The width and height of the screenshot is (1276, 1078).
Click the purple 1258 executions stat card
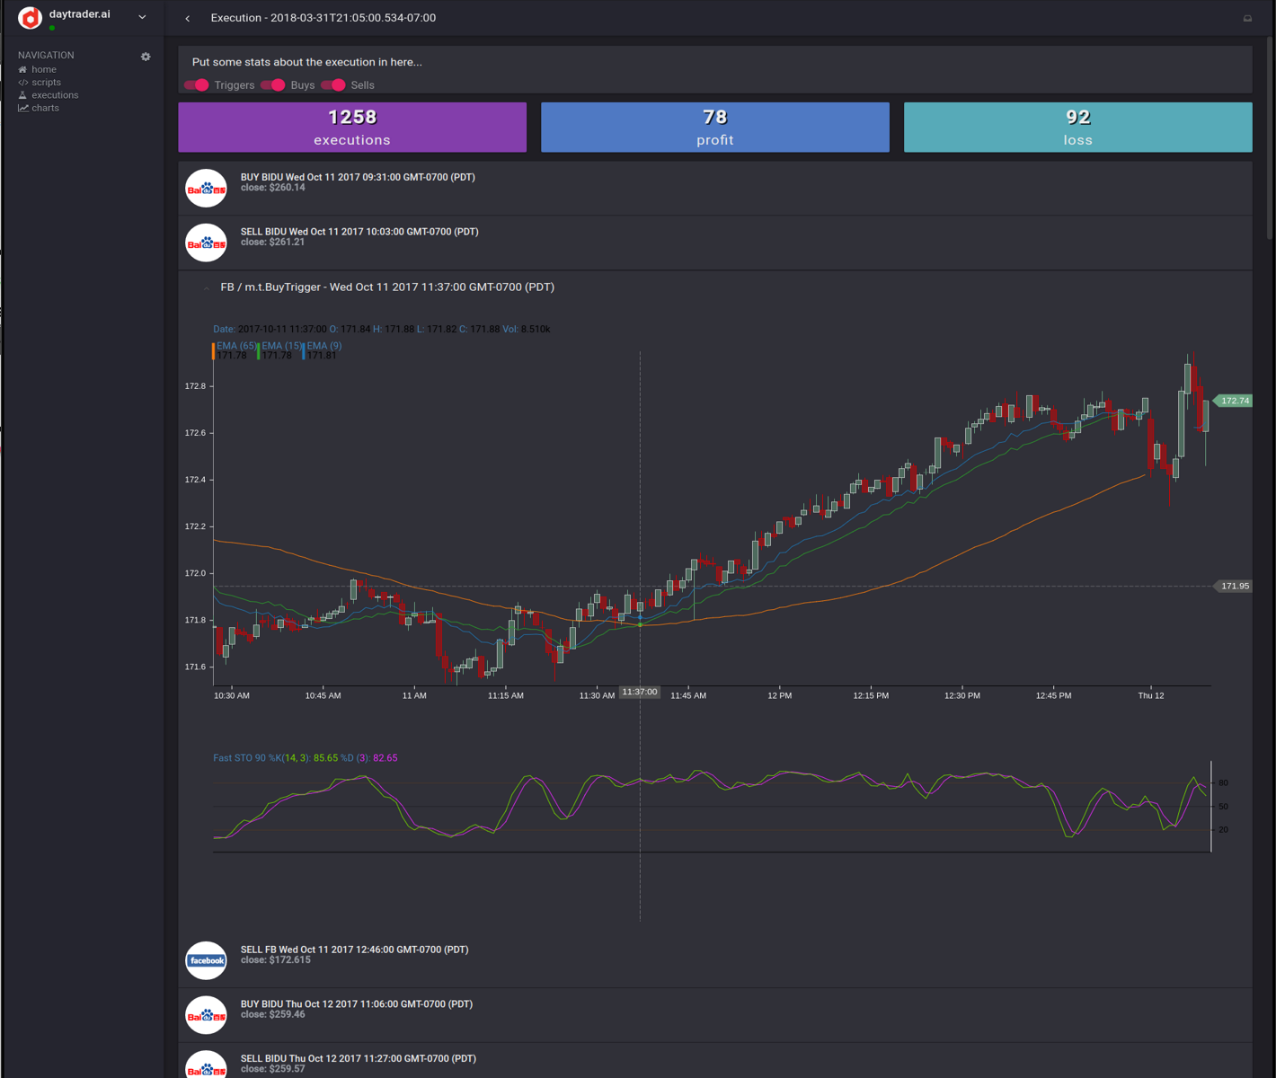pos(351,127)
